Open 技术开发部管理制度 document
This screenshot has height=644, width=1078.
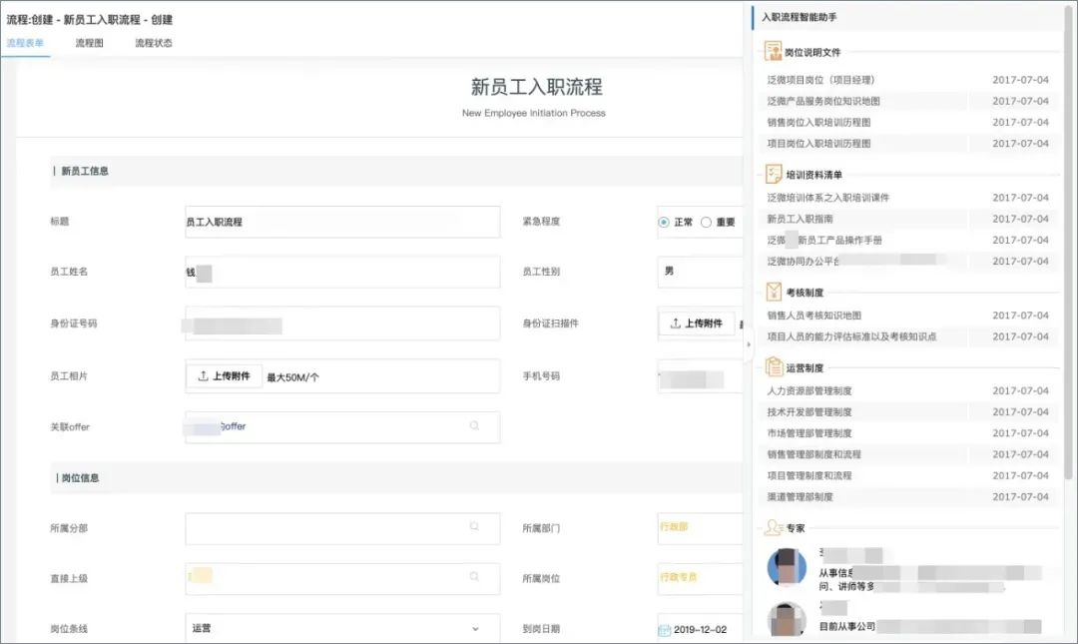click(x=809, y=412)
